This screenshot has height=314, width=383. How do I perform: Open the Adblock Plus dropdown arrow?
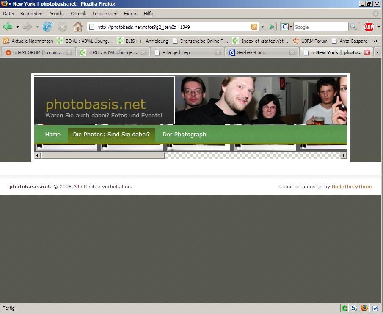click(x=379, y=27)
